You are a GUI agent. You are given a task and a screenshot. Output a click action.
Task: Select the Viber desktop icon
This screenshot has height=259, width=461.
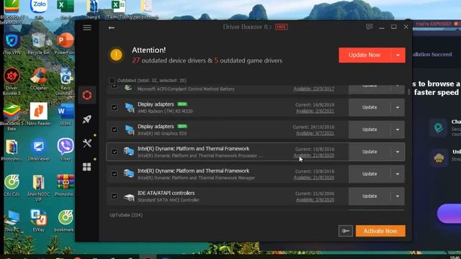tap(66, 150)
